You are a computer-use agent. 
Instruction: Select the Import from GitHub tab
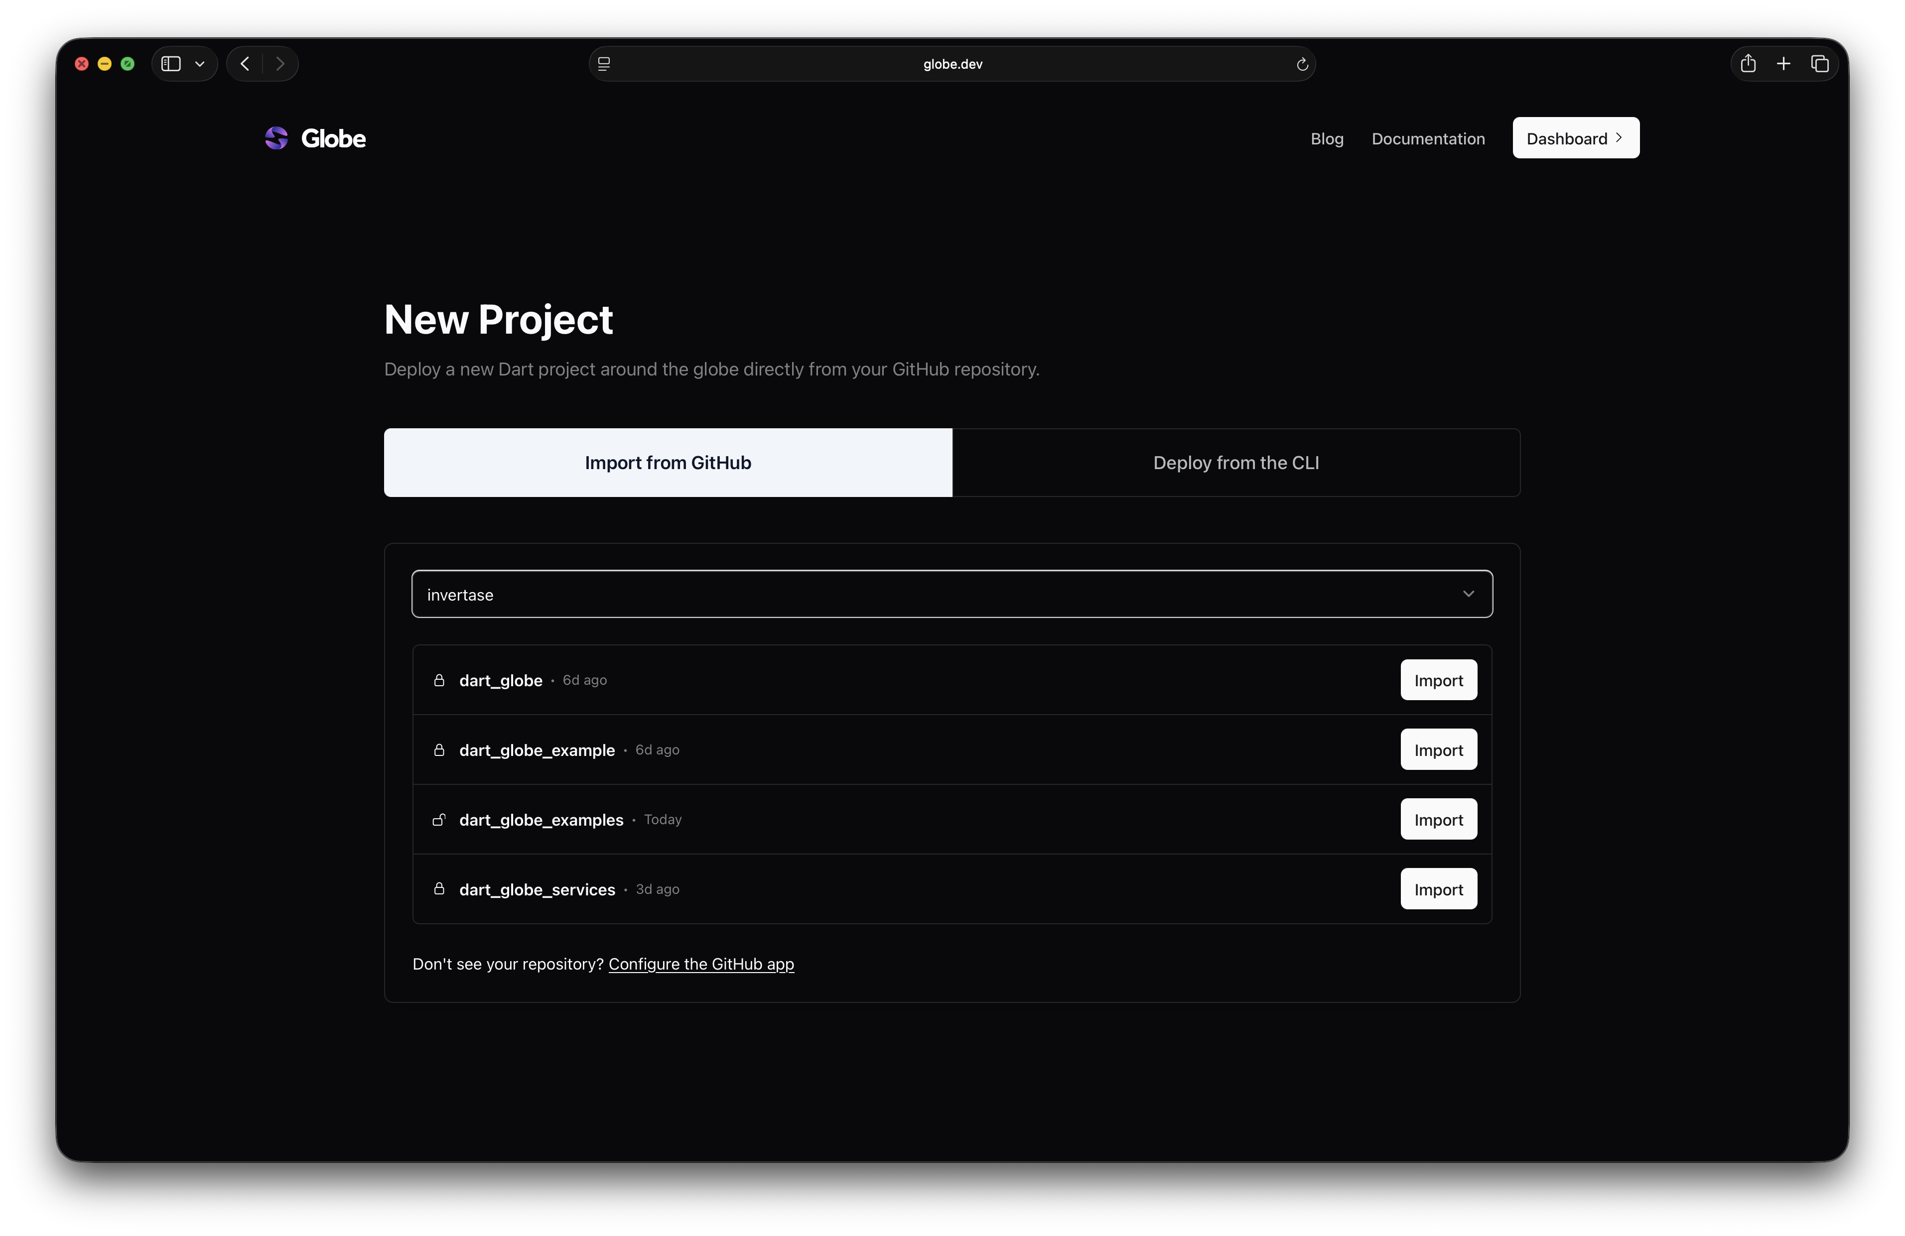coord(668,463)
